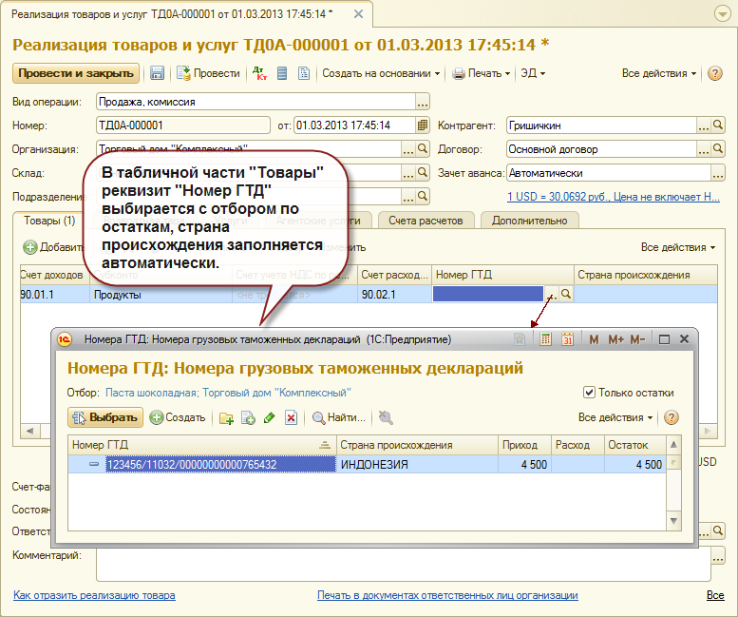Open help icon in the ГТД popup toolbar

(672, 417)
